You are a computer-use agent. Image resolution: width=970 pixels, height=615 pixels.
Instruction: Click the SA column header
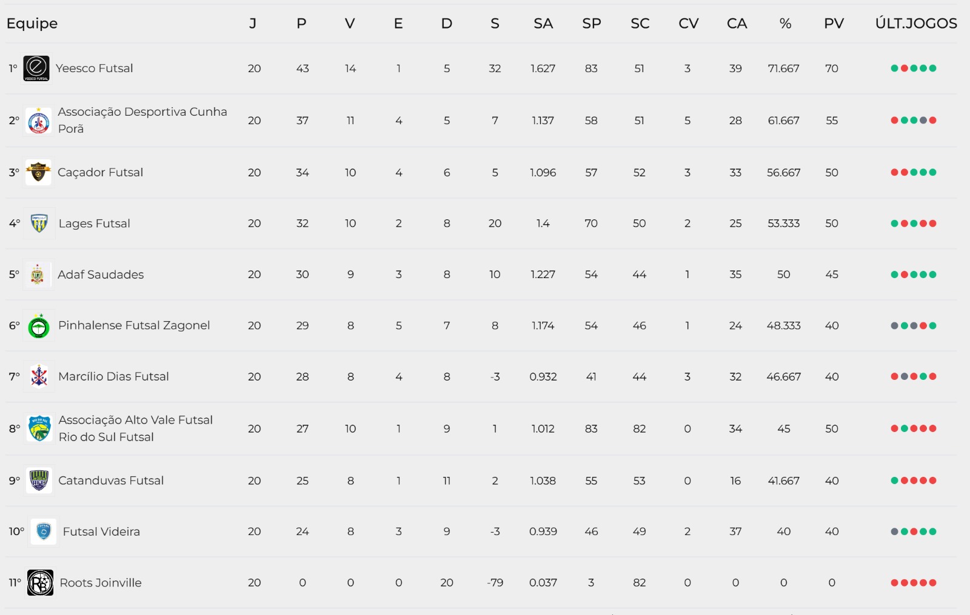coord(543,24)
